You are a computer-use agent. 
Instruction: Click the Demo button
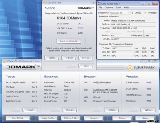click(122, 118)
